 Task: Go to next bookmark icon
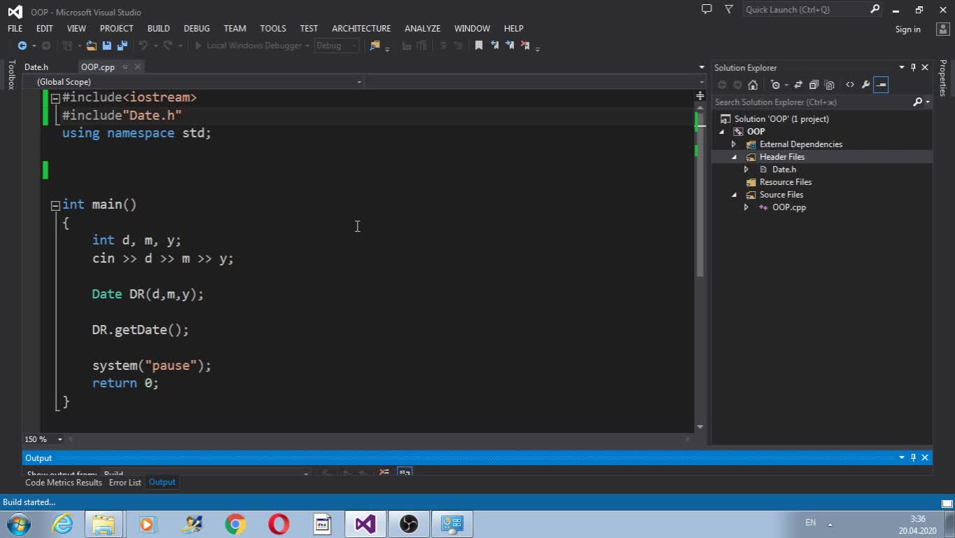tap(510, 46)
